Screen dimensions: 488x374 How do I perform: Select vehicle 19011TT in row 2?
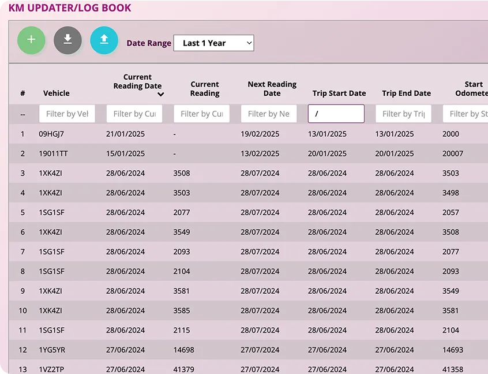click(x=53, y=154)
